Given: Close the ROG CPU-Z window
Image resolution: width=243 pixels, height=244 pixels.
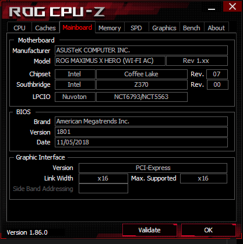Looking at the screenshot, I should coord(233,6).
